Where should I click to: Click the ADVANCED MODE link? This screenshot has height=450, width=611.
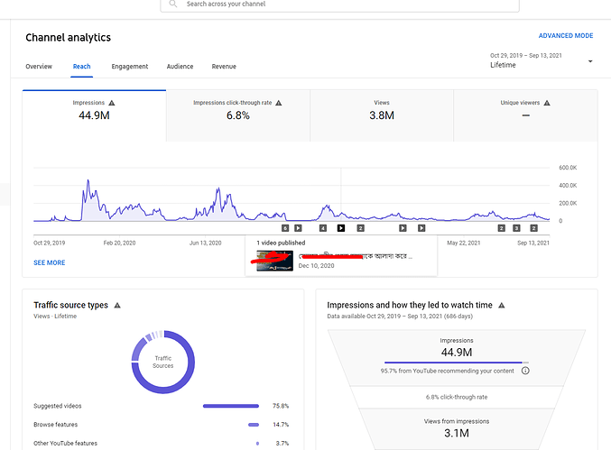coord(566,36)
